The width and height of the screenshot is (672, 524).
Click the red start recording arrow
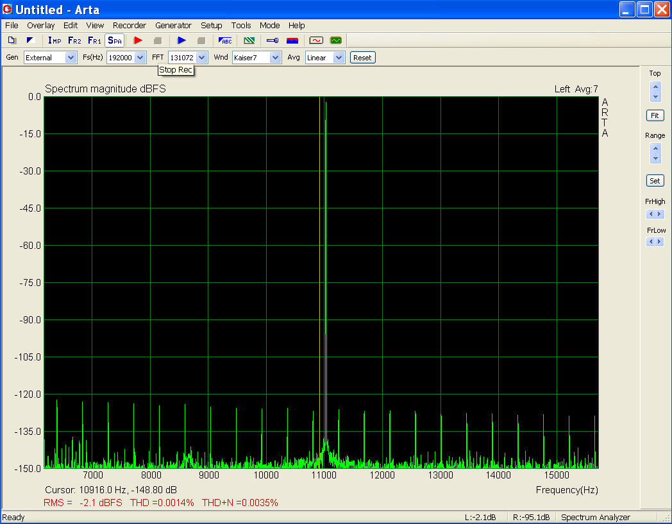[138, 40]
